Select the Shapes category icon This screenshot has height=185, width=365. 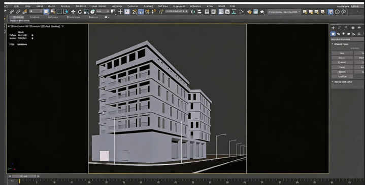pos(338,34)
